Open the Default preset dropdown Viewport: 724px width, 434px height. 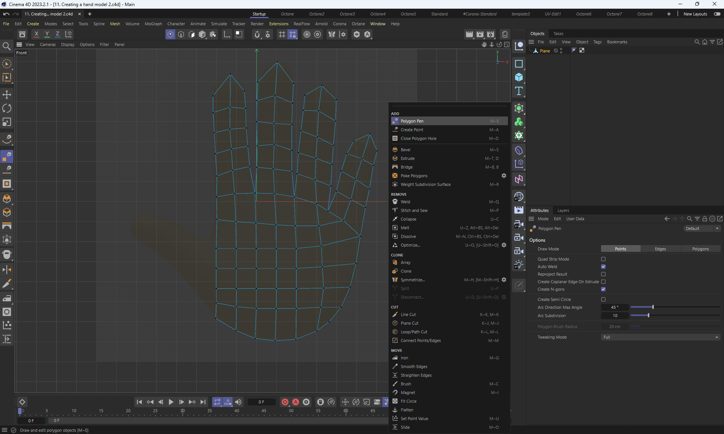click(x=702, y=229)
